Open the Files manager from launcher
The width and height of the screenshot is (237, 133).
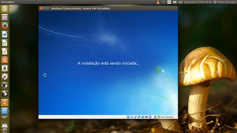(5, 17)
